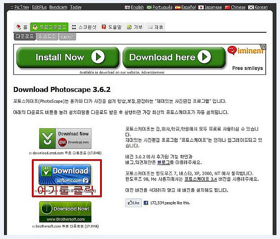Click the Install Now play arrow

pos(98,57)
